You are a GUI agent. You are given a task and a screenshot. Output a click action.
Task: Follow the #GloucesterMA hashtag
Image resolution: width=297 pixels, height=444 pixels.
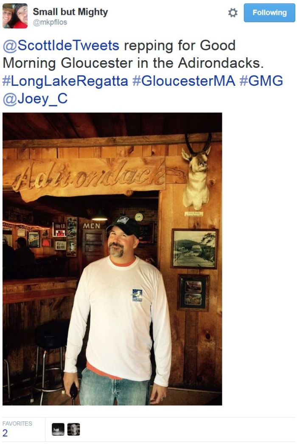pyautogui.click(x=184, y=81)
